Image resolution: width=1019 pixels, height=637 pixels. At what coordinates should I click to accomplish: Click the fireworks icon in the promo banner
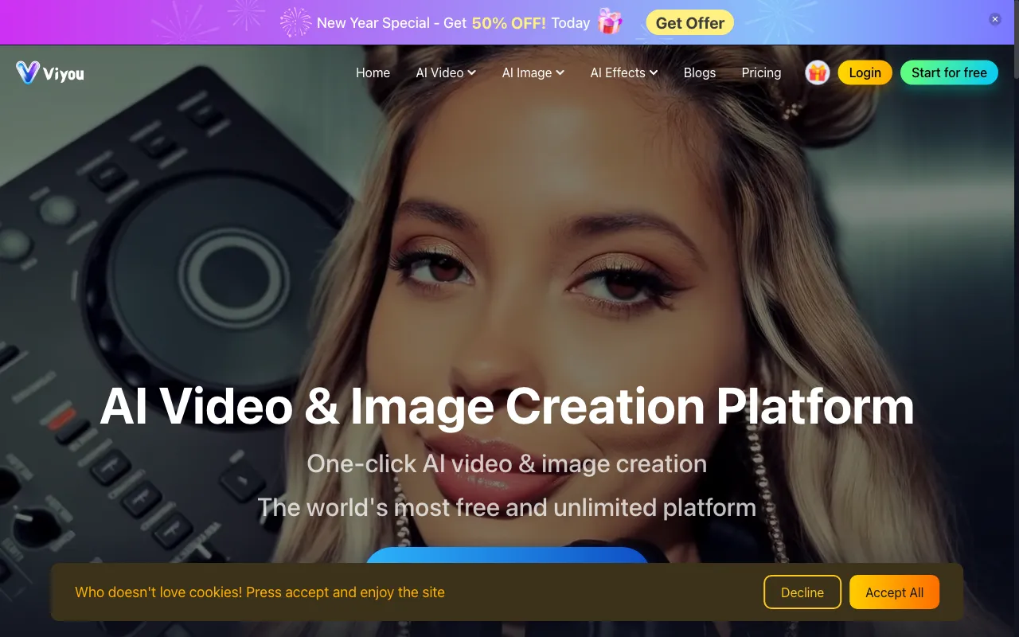295,22
